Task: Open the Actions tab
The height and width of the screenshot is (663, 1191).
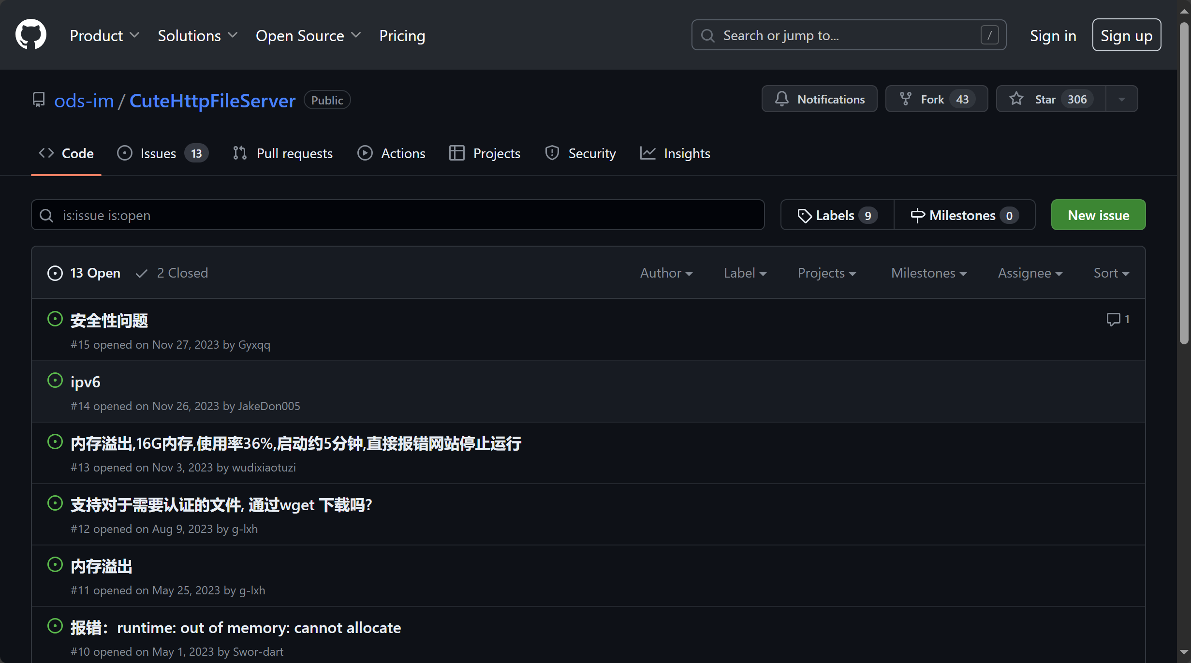Action: pyautogui.click(x=391, y=153)
